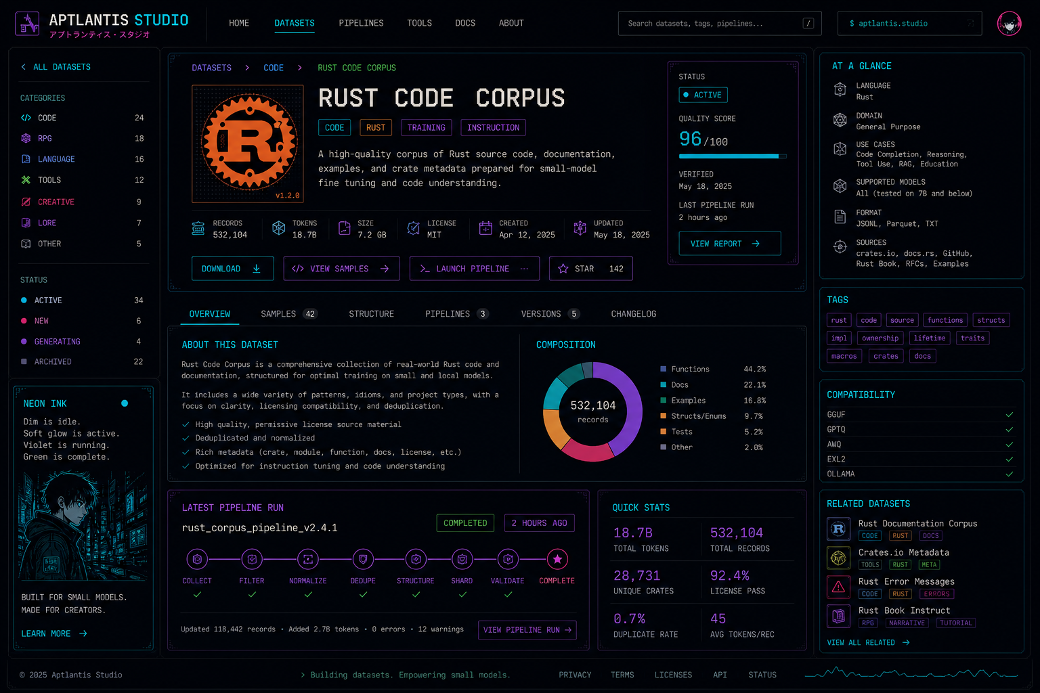Screen dimensions: 1040x693
Task: Filter by NEW status
Action: [x=82, y=321]
